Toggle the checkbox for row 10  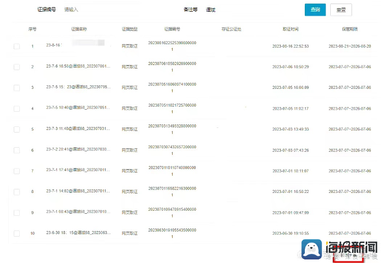(17, 234)
